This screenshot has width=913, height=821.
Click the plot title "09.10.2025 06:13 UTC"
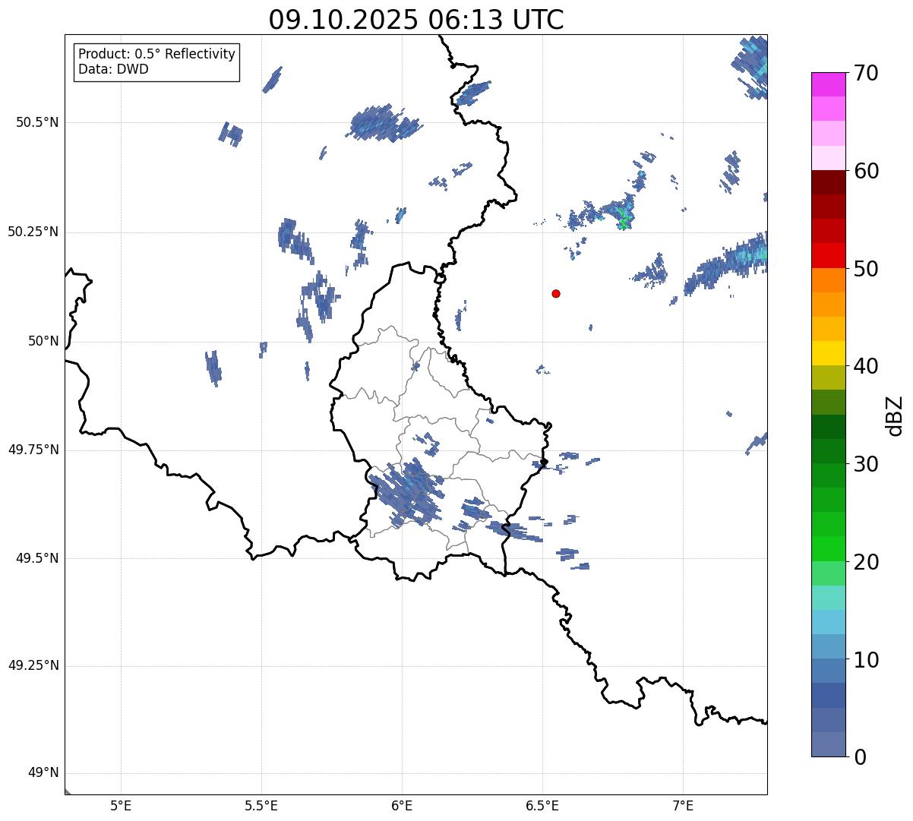pyautogui.click(x=416, y=20)
